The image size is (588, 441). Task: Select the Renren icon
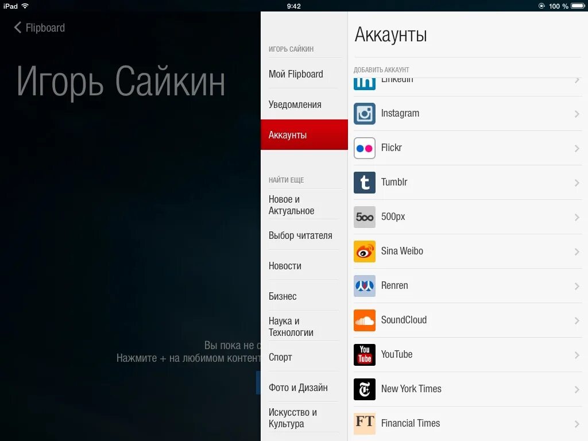point(364,285)
